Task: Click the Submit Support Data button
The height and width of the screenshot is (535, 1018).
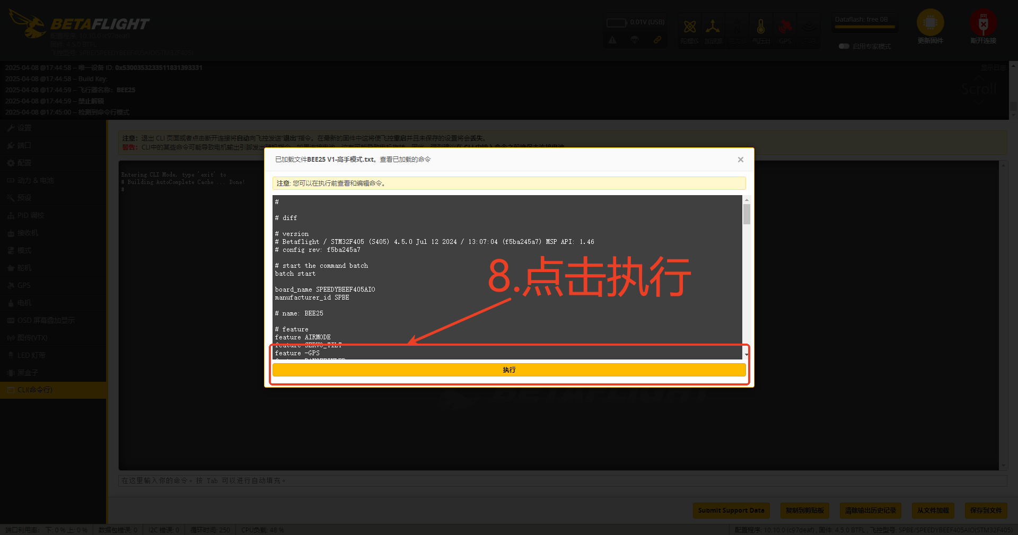Action: 731,511
